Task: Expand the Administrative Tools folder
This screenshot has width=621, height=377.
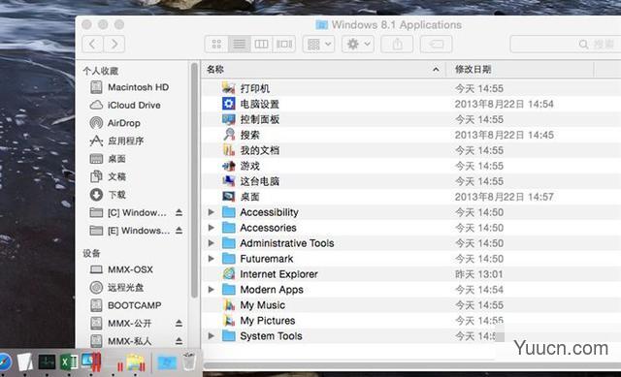Action: 212,243
